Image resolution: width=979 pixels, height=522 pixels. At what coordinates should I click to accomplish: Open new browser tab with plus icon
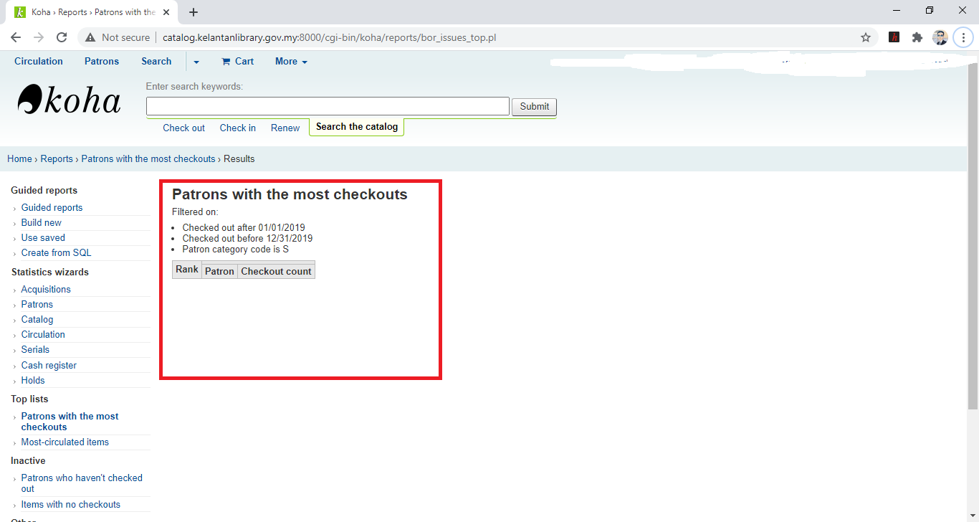pyautogui.click(x=194, y=12)
